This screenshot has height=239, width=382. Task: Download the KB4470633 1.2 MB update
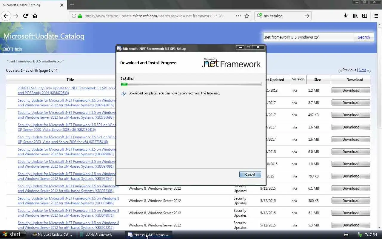pos(351,91)
